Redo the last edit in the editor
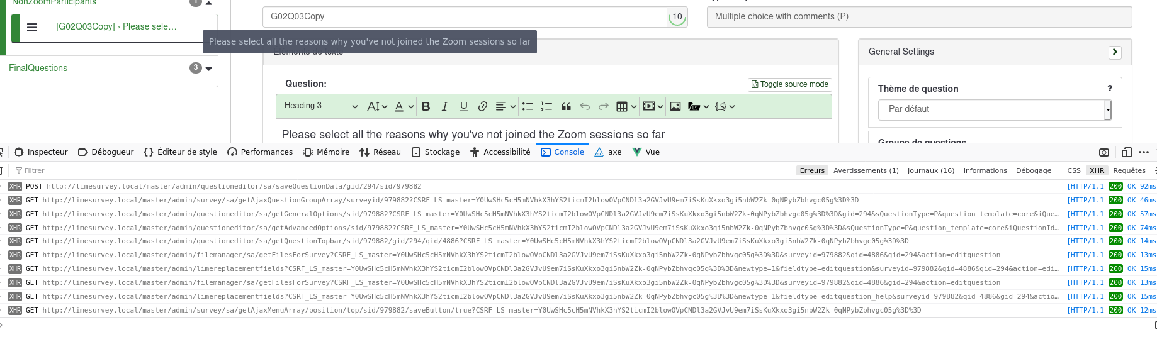The image size is (1157, 354). pos(604,106)
